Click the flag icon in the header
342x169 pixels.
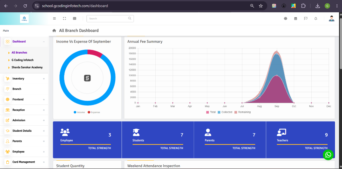[x=306, y=19]
